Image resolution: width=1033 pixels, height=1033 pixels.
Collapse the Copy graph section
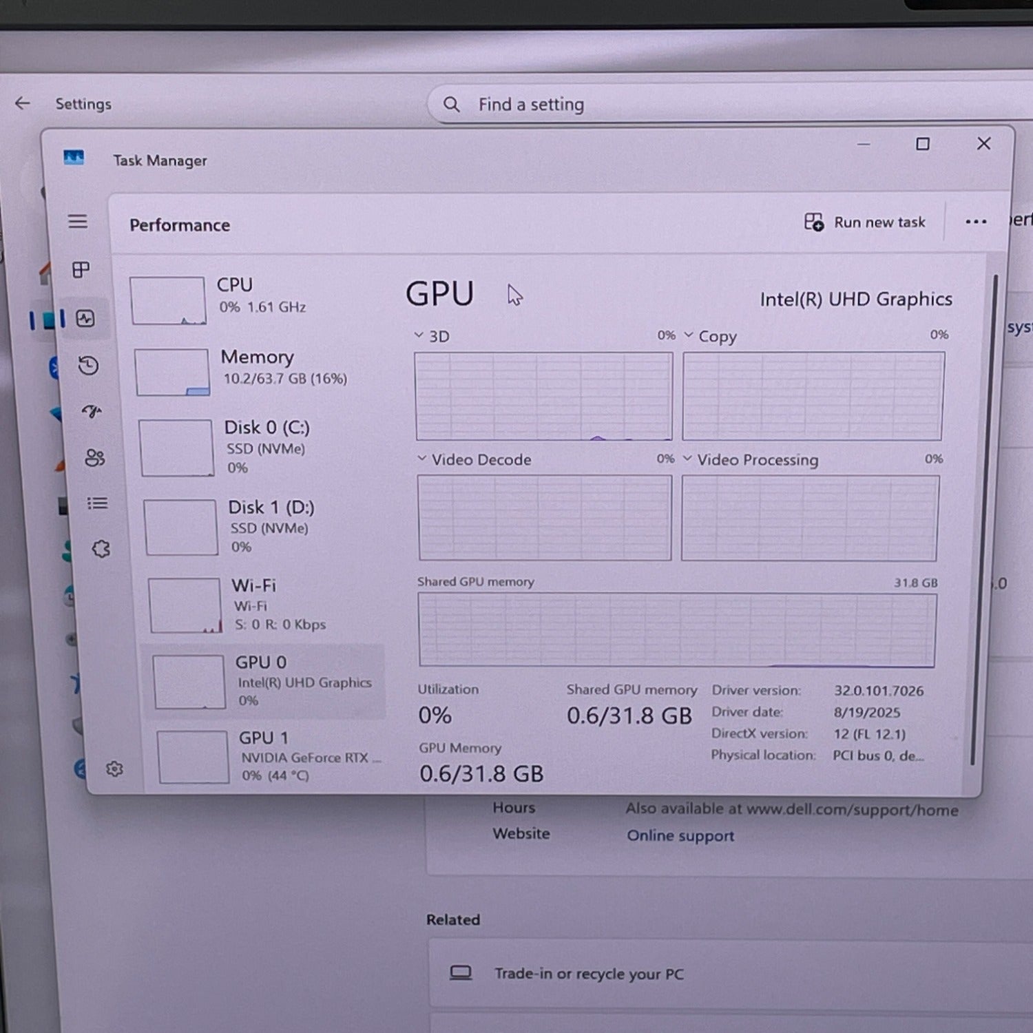687,336
